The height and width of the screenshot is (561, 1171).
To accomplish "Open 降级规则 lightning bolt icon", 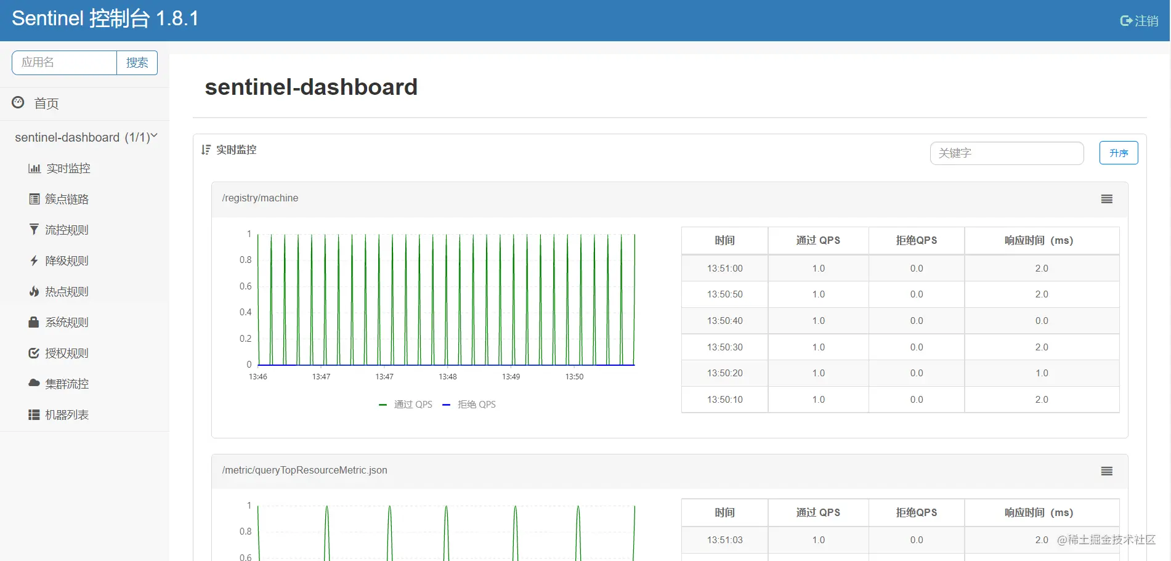I will point(34,260).
